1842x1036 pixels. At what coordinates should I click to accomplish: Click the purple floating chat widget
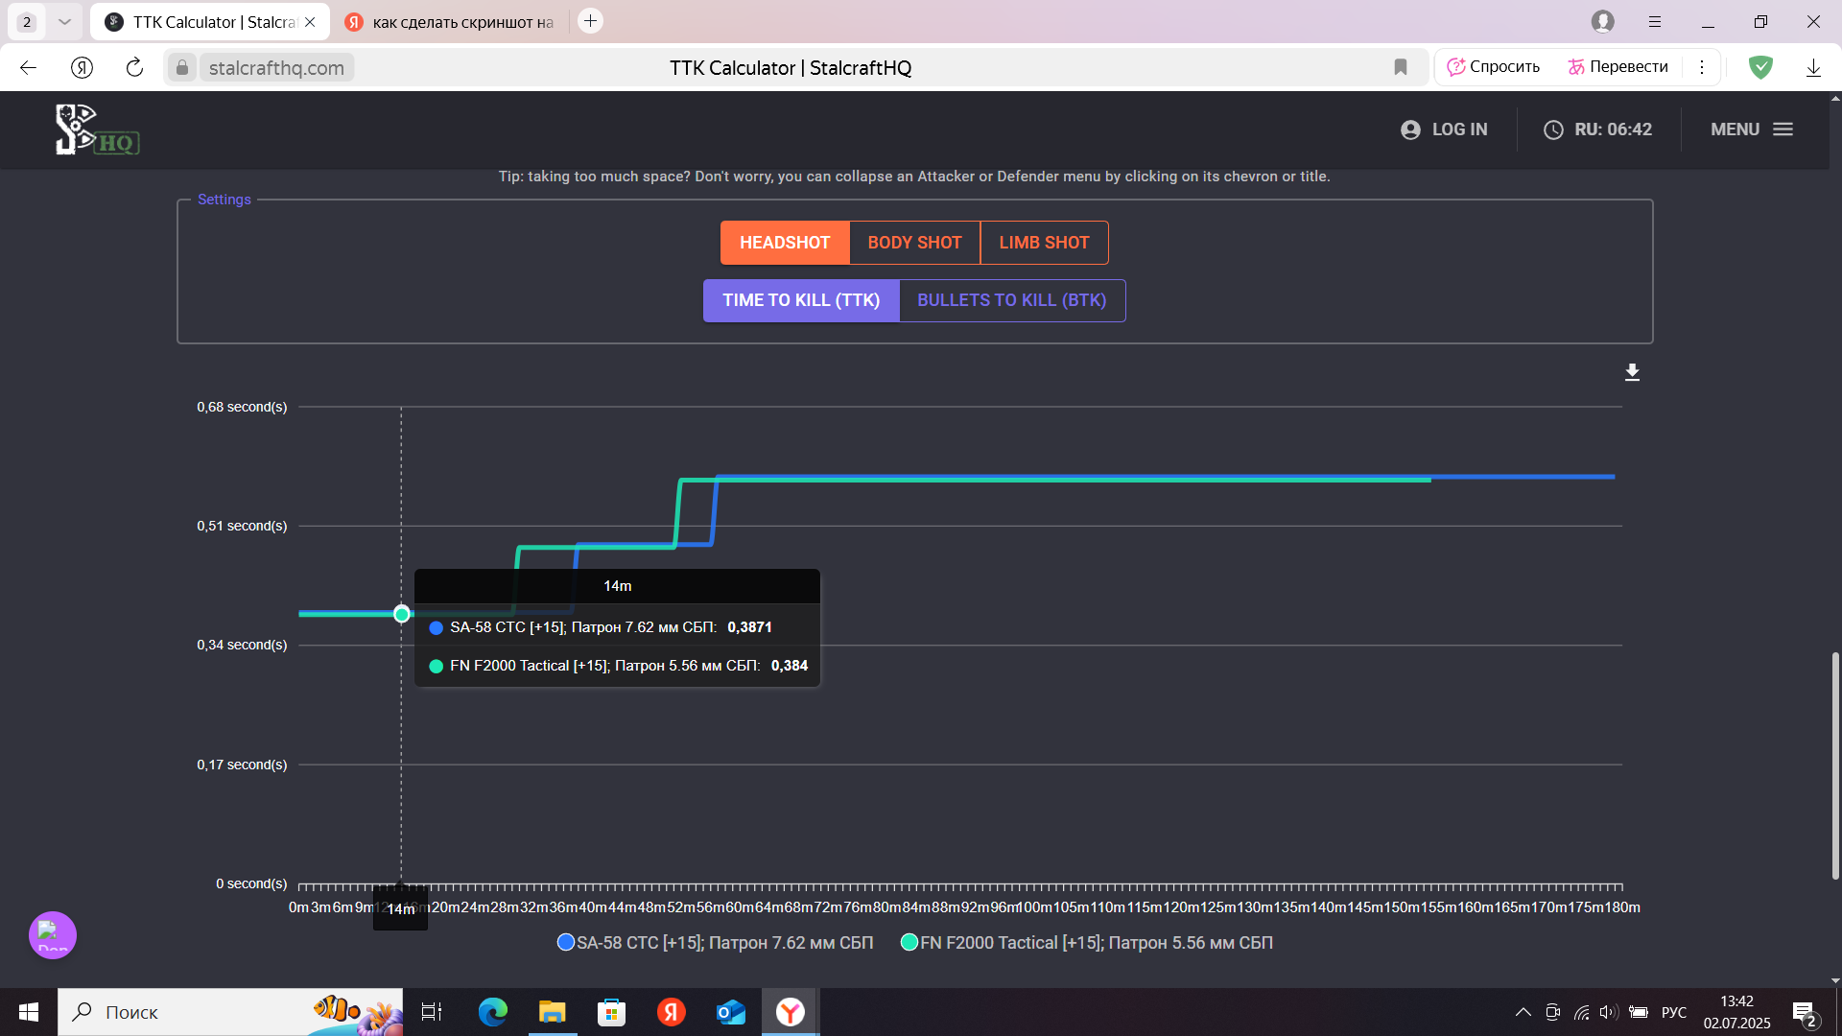(x=53, y=935)
